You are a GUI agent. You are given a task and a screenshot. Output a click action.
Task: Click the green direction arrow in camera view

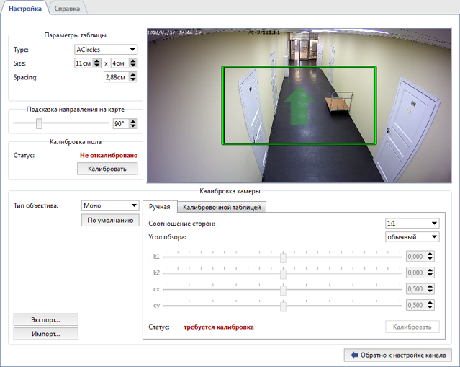click(297, 107)
